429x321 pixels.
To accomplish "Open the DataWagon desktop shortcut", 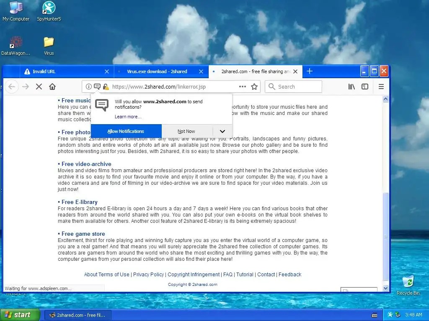I will click(16, 46).
